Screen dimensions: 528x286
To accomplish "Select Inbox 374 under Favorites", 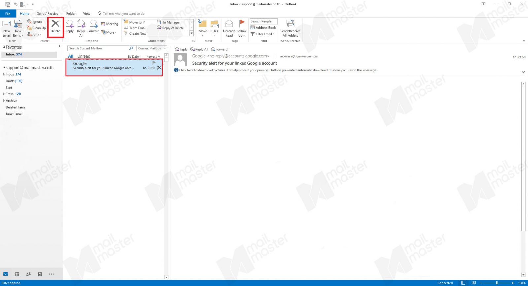I will tap(29, 54).
